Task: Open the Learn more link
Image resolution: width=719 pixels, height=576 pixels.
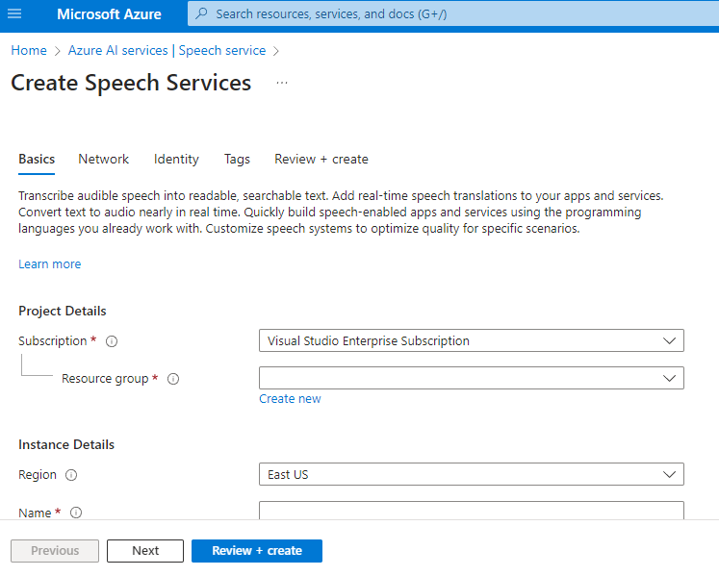Action: point(50,264)
